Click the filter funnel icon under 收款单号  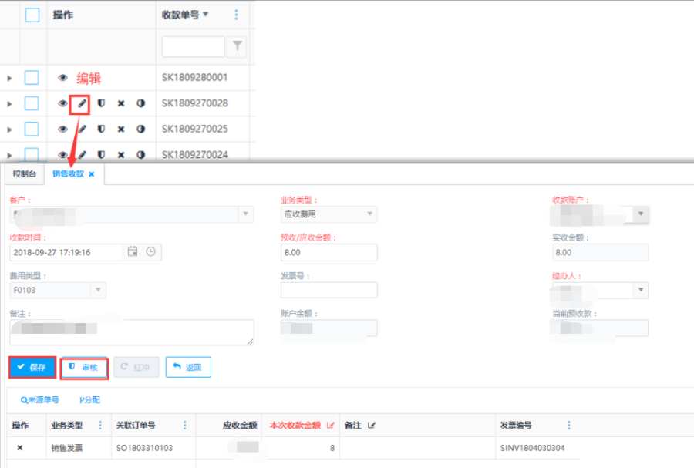(x=238, y=47)
